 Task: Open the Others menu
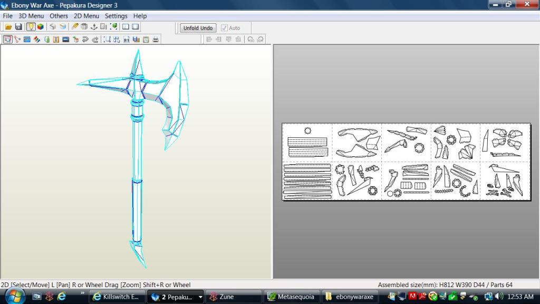pyautogui.click(x=59, y=16)
